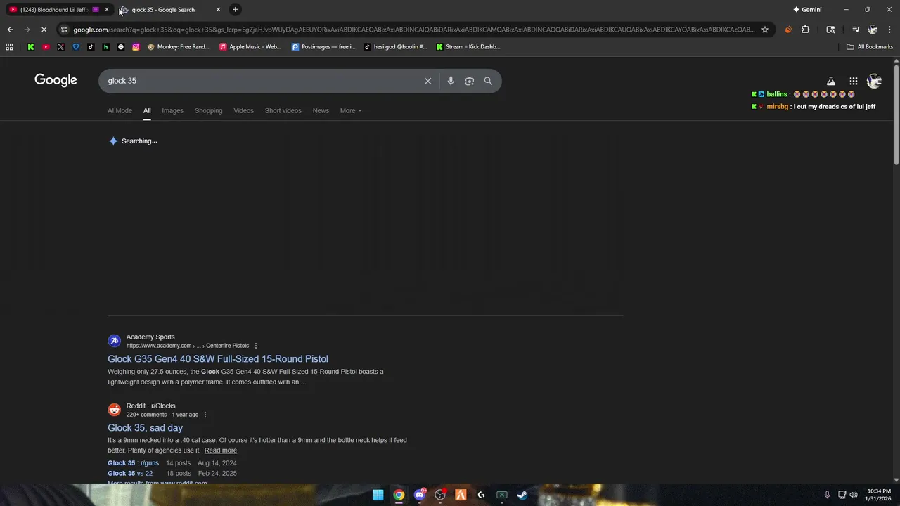Screen dimensions: 900x506
Task: Open Google apps grid
Action: click(853, 81)
